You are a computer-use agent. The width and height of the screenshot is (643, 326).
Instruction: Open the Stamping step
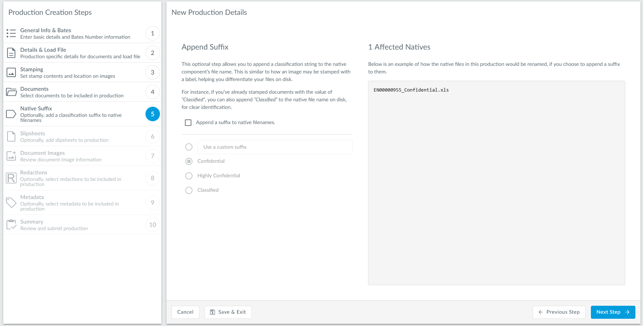[68, 72]
